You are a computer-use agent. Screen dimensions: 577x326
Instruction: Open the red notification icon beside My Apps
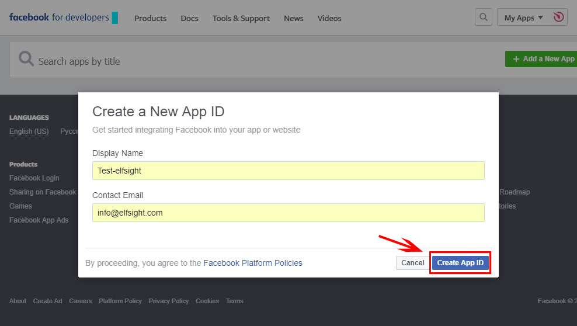click(x=558, y=18)
